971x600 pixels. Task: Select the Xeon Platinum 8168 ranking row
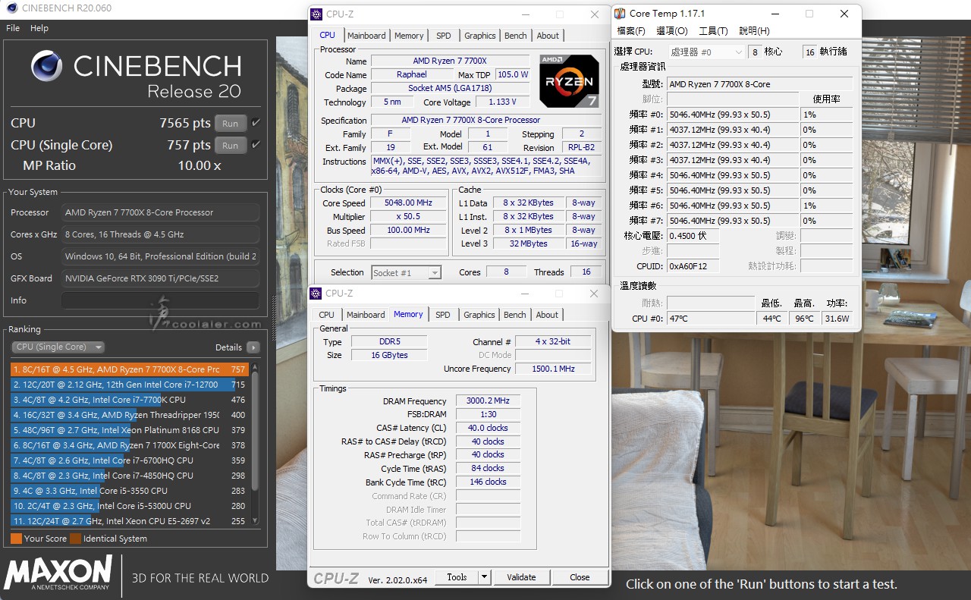(130, 430)
